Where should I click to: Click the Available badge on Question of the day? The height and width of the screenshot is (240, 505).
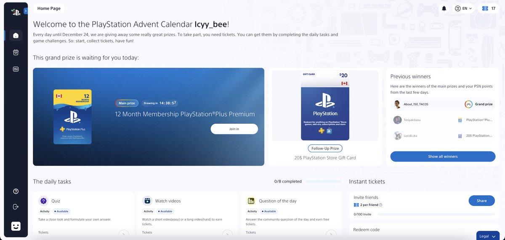(268, 211)
